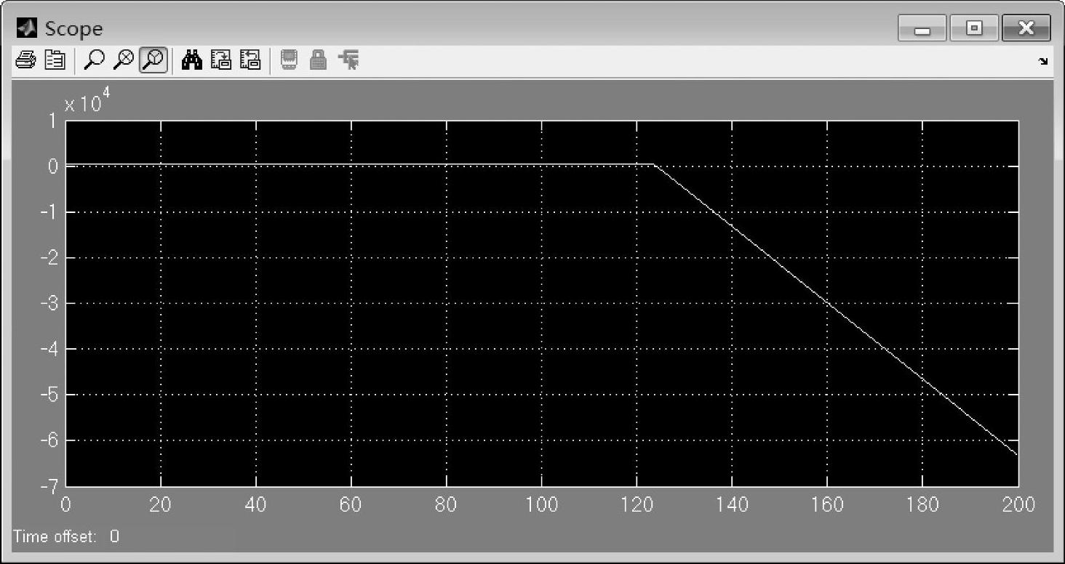Select the Zoom X-axis tool
This screenshot has height=564, width=1065.
(x=124, y=60)
